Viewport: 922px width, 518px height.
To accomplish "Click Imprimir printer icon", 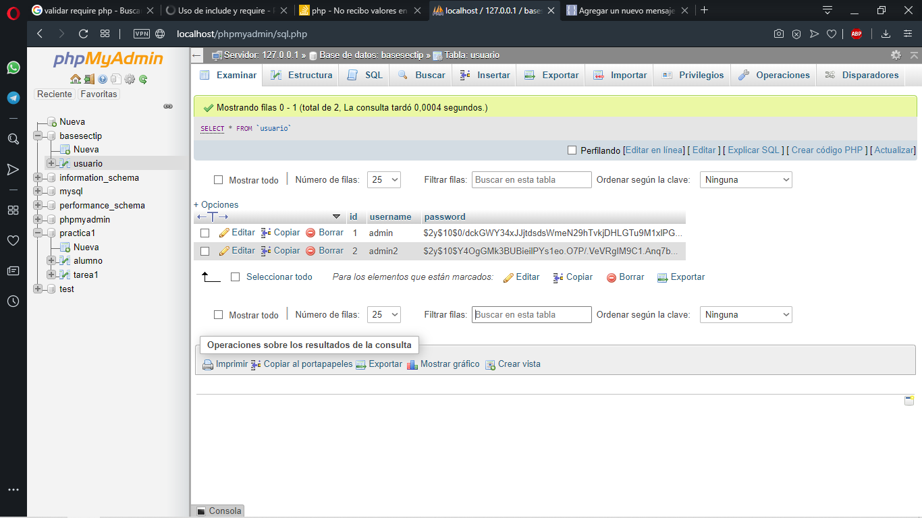I will (208, 365).
